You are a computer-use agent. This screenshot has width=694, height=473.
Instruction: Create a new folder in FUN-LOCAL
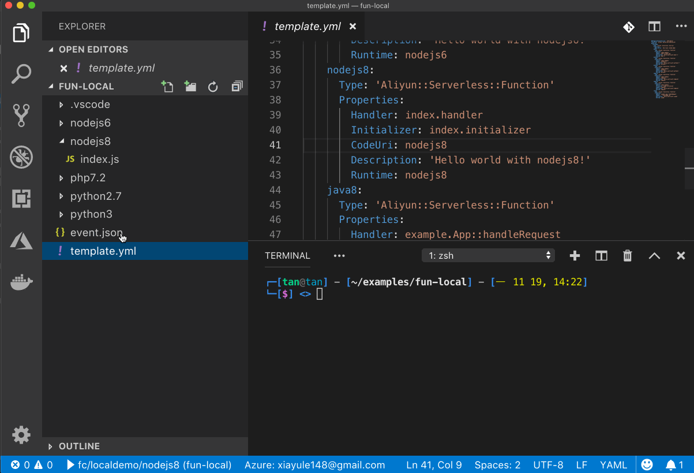(x=190, y=87)
